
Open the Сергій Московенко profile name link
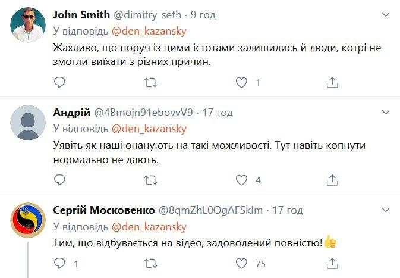click(x=103, y=210)
